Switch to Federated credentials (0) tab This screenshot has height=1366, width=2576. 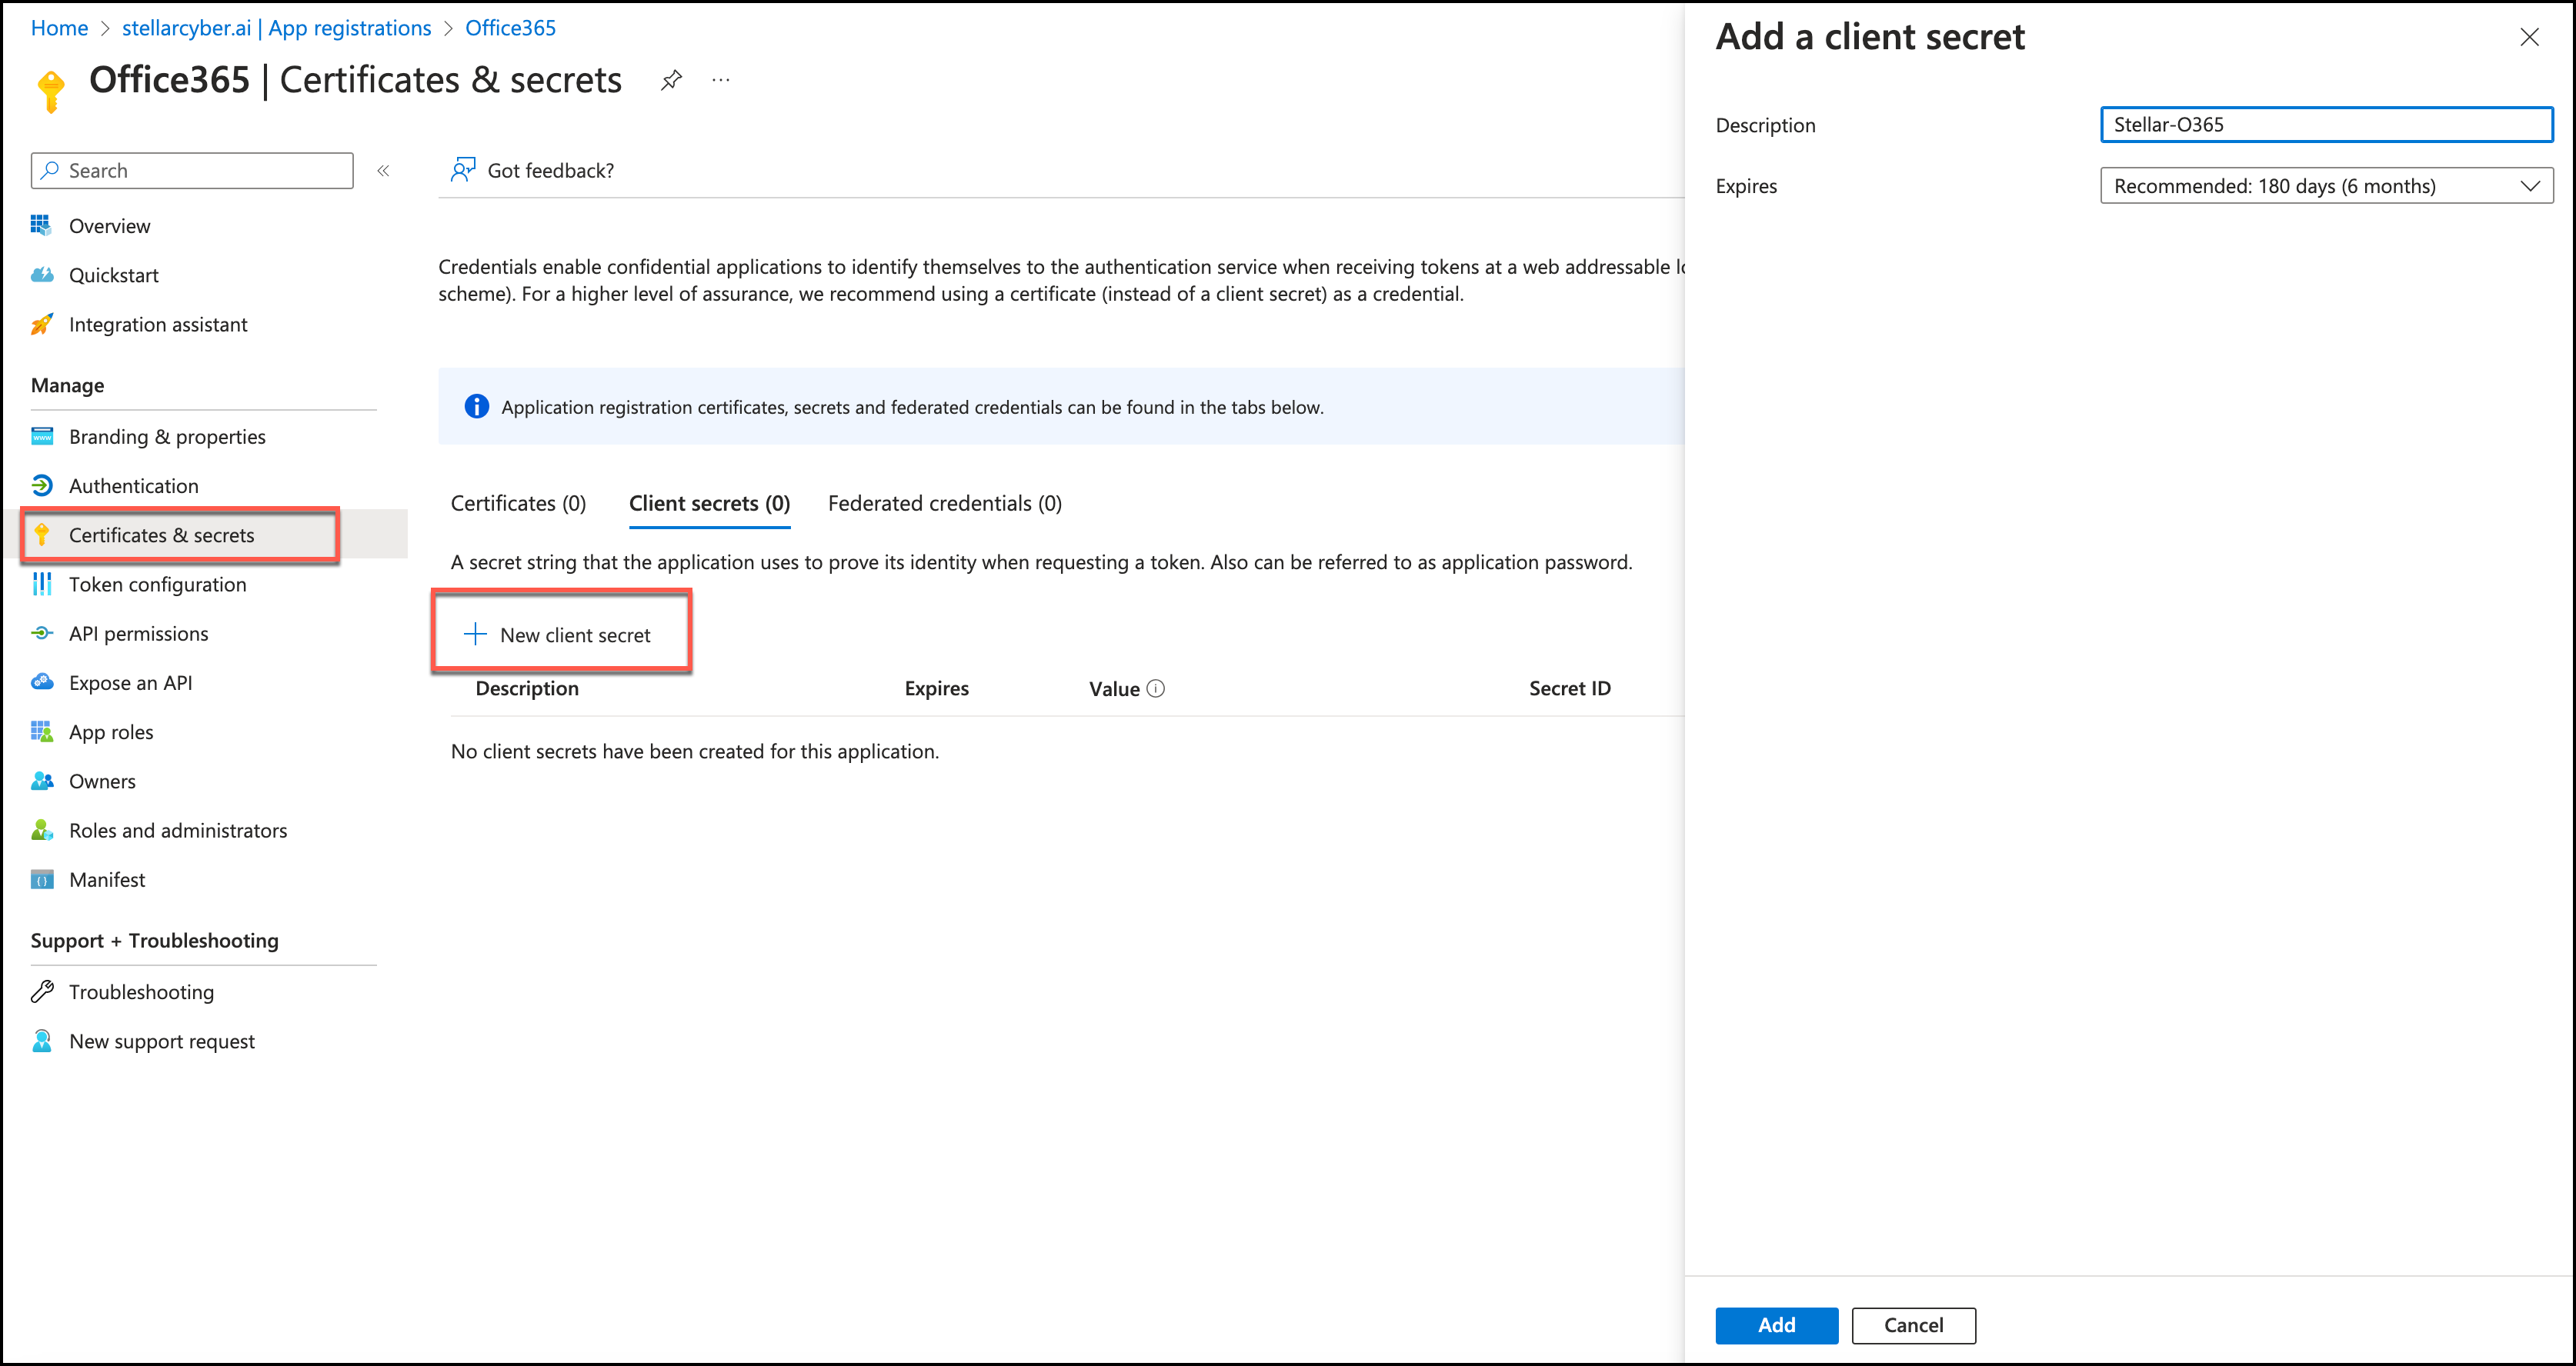tap(944, 503)
